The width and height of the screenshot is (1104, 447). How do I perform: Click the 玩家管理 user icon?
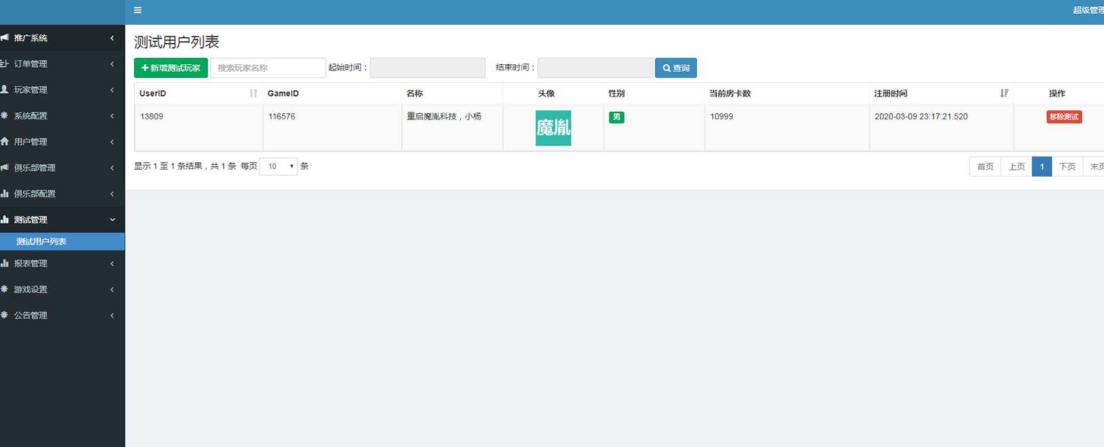click(4, 90)
